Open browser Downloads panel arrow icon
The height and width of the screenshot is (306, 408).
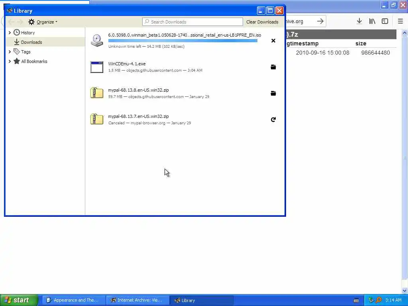click(359, 22)
